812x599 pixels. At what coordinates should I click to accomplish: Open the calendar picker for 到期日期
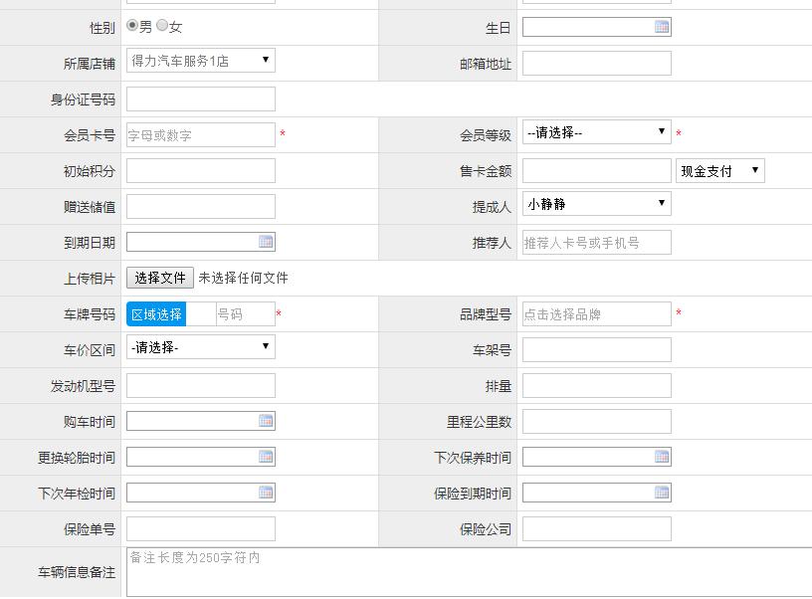266,242
